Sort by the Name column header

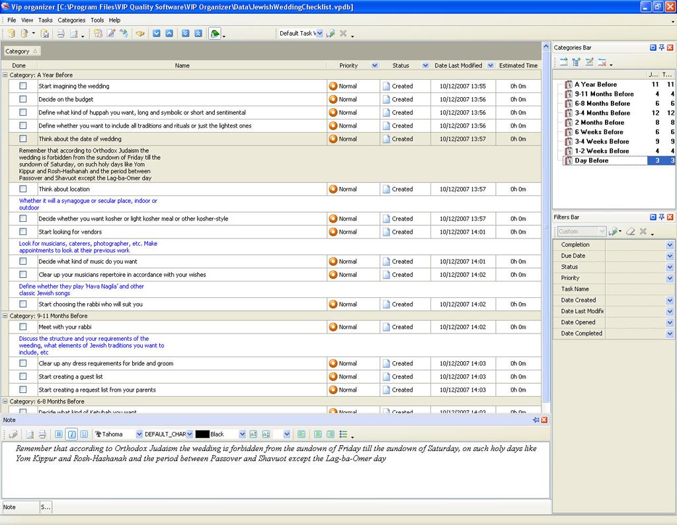[x=182, y=65]
